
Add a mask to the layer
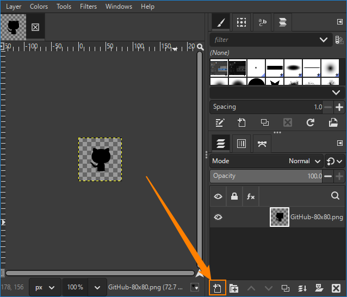click(319, 288)
